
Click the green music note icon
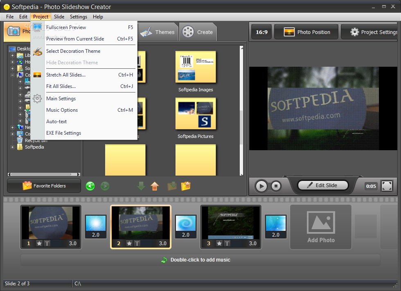pyautogui.click(x=164, y=260)
